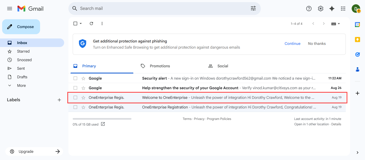The image size is (365, 160).
Task: Switch to the Promotions tab
Action: [x=160, y=66]
